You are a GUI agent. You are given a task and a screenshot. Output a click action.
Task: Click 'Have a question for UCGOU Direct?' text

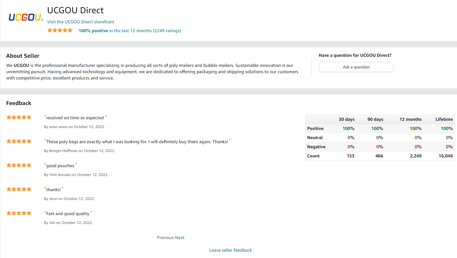pos(355,55)
